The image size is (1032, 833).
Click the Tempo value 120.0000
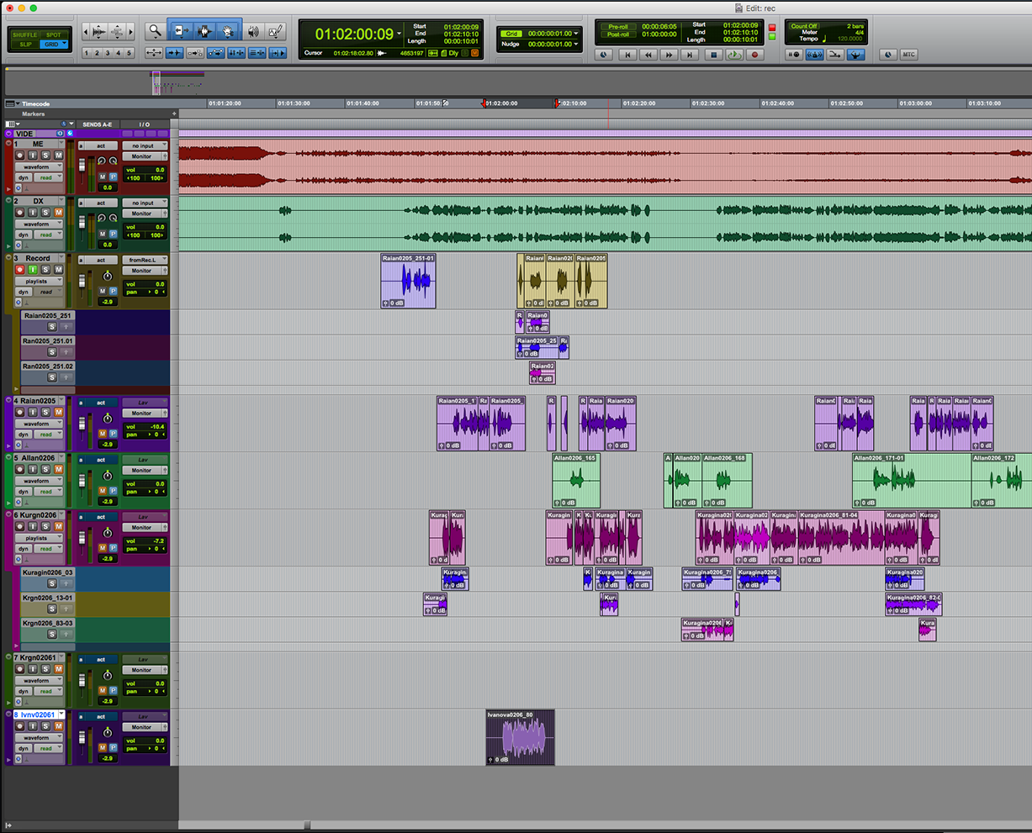click(851, 39)
